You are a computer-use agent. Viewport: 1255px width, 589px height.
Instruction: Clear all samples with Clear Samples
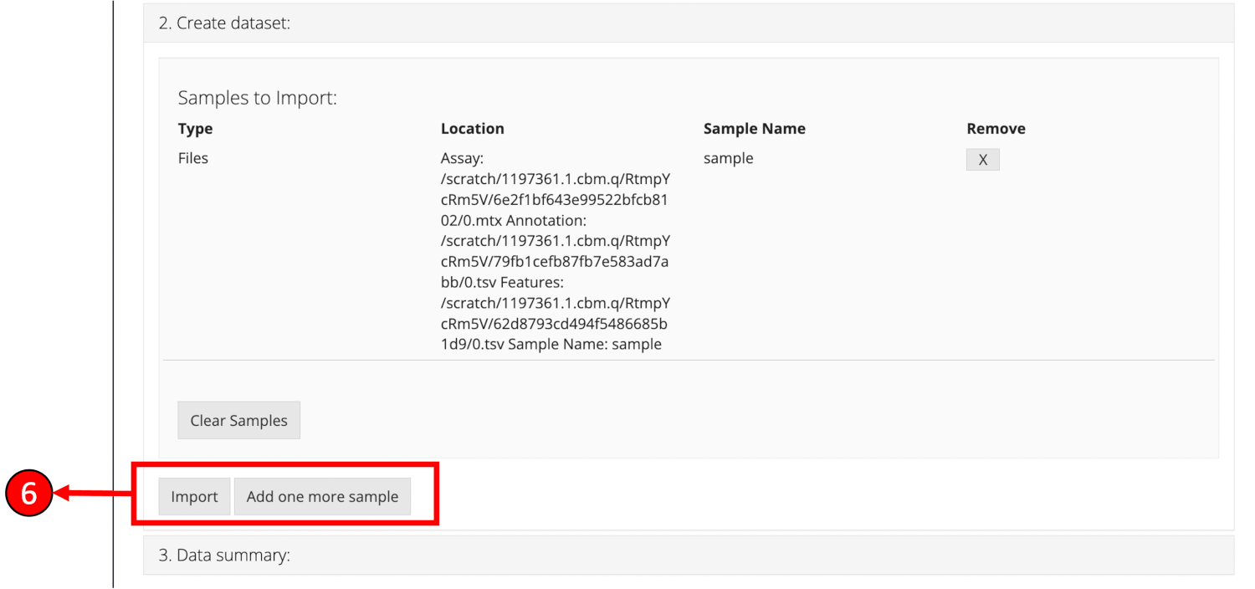[x=238, y=420]
